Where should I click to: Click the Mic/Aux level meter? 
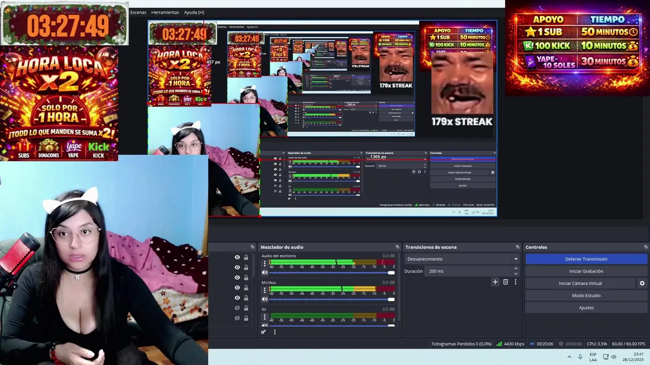pos(332,290)
